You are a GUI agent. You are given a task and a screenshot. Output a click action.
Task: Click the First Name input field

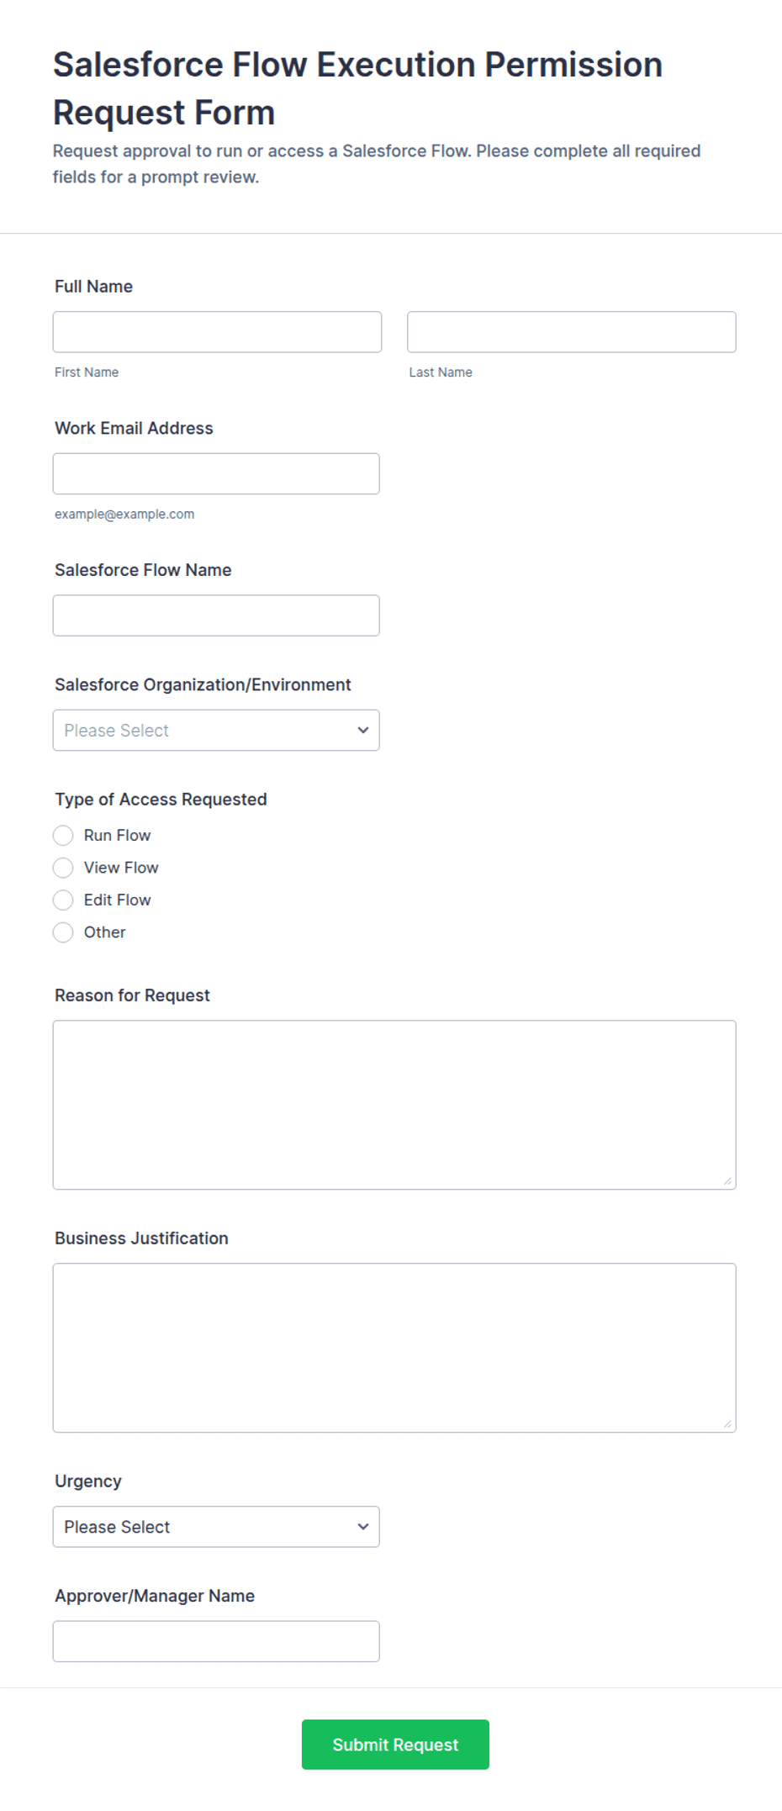tap(217, 332)
